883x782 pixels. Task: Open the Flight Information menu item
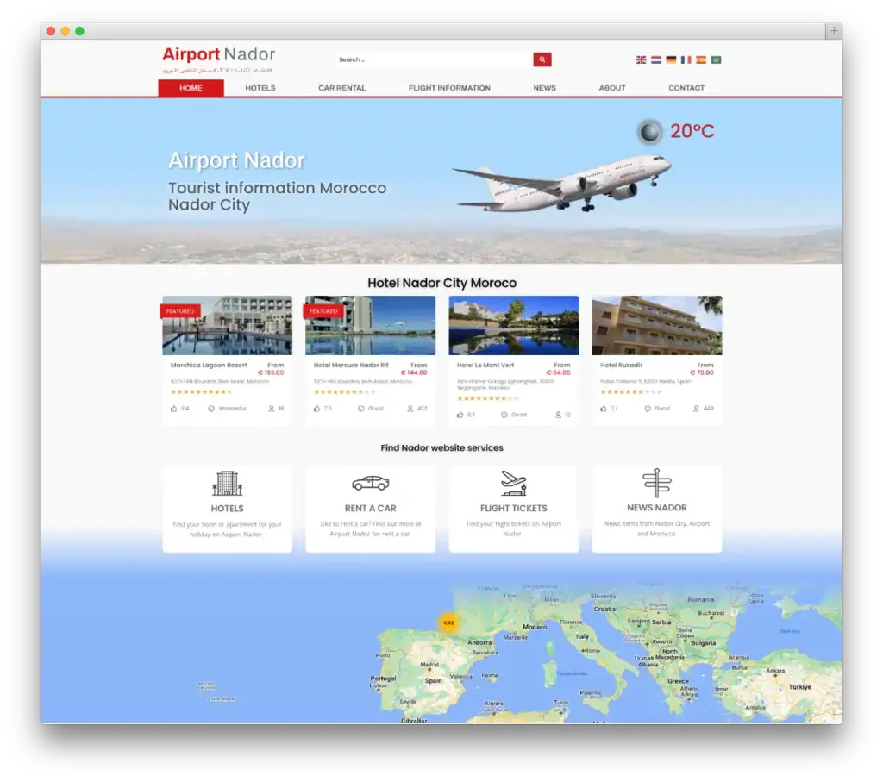(x=449, y=88)
